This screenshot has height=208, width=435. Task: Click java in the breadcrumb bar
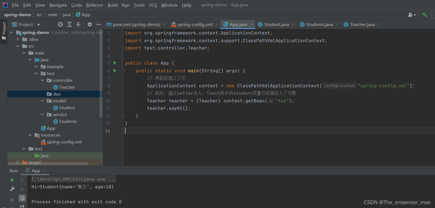click(66, 15)
